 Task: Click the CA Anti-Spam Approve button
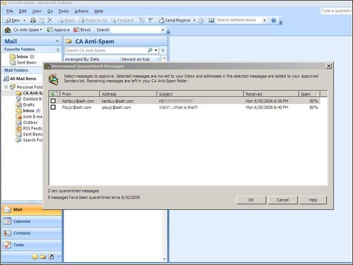point(58,30)
